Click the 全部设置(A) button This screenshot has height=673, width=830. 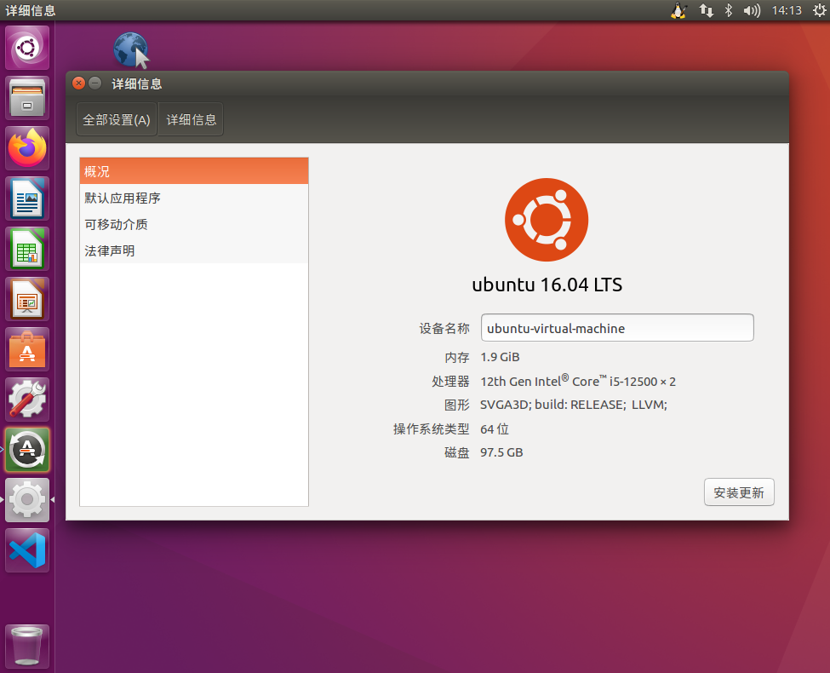pos(117,119)
